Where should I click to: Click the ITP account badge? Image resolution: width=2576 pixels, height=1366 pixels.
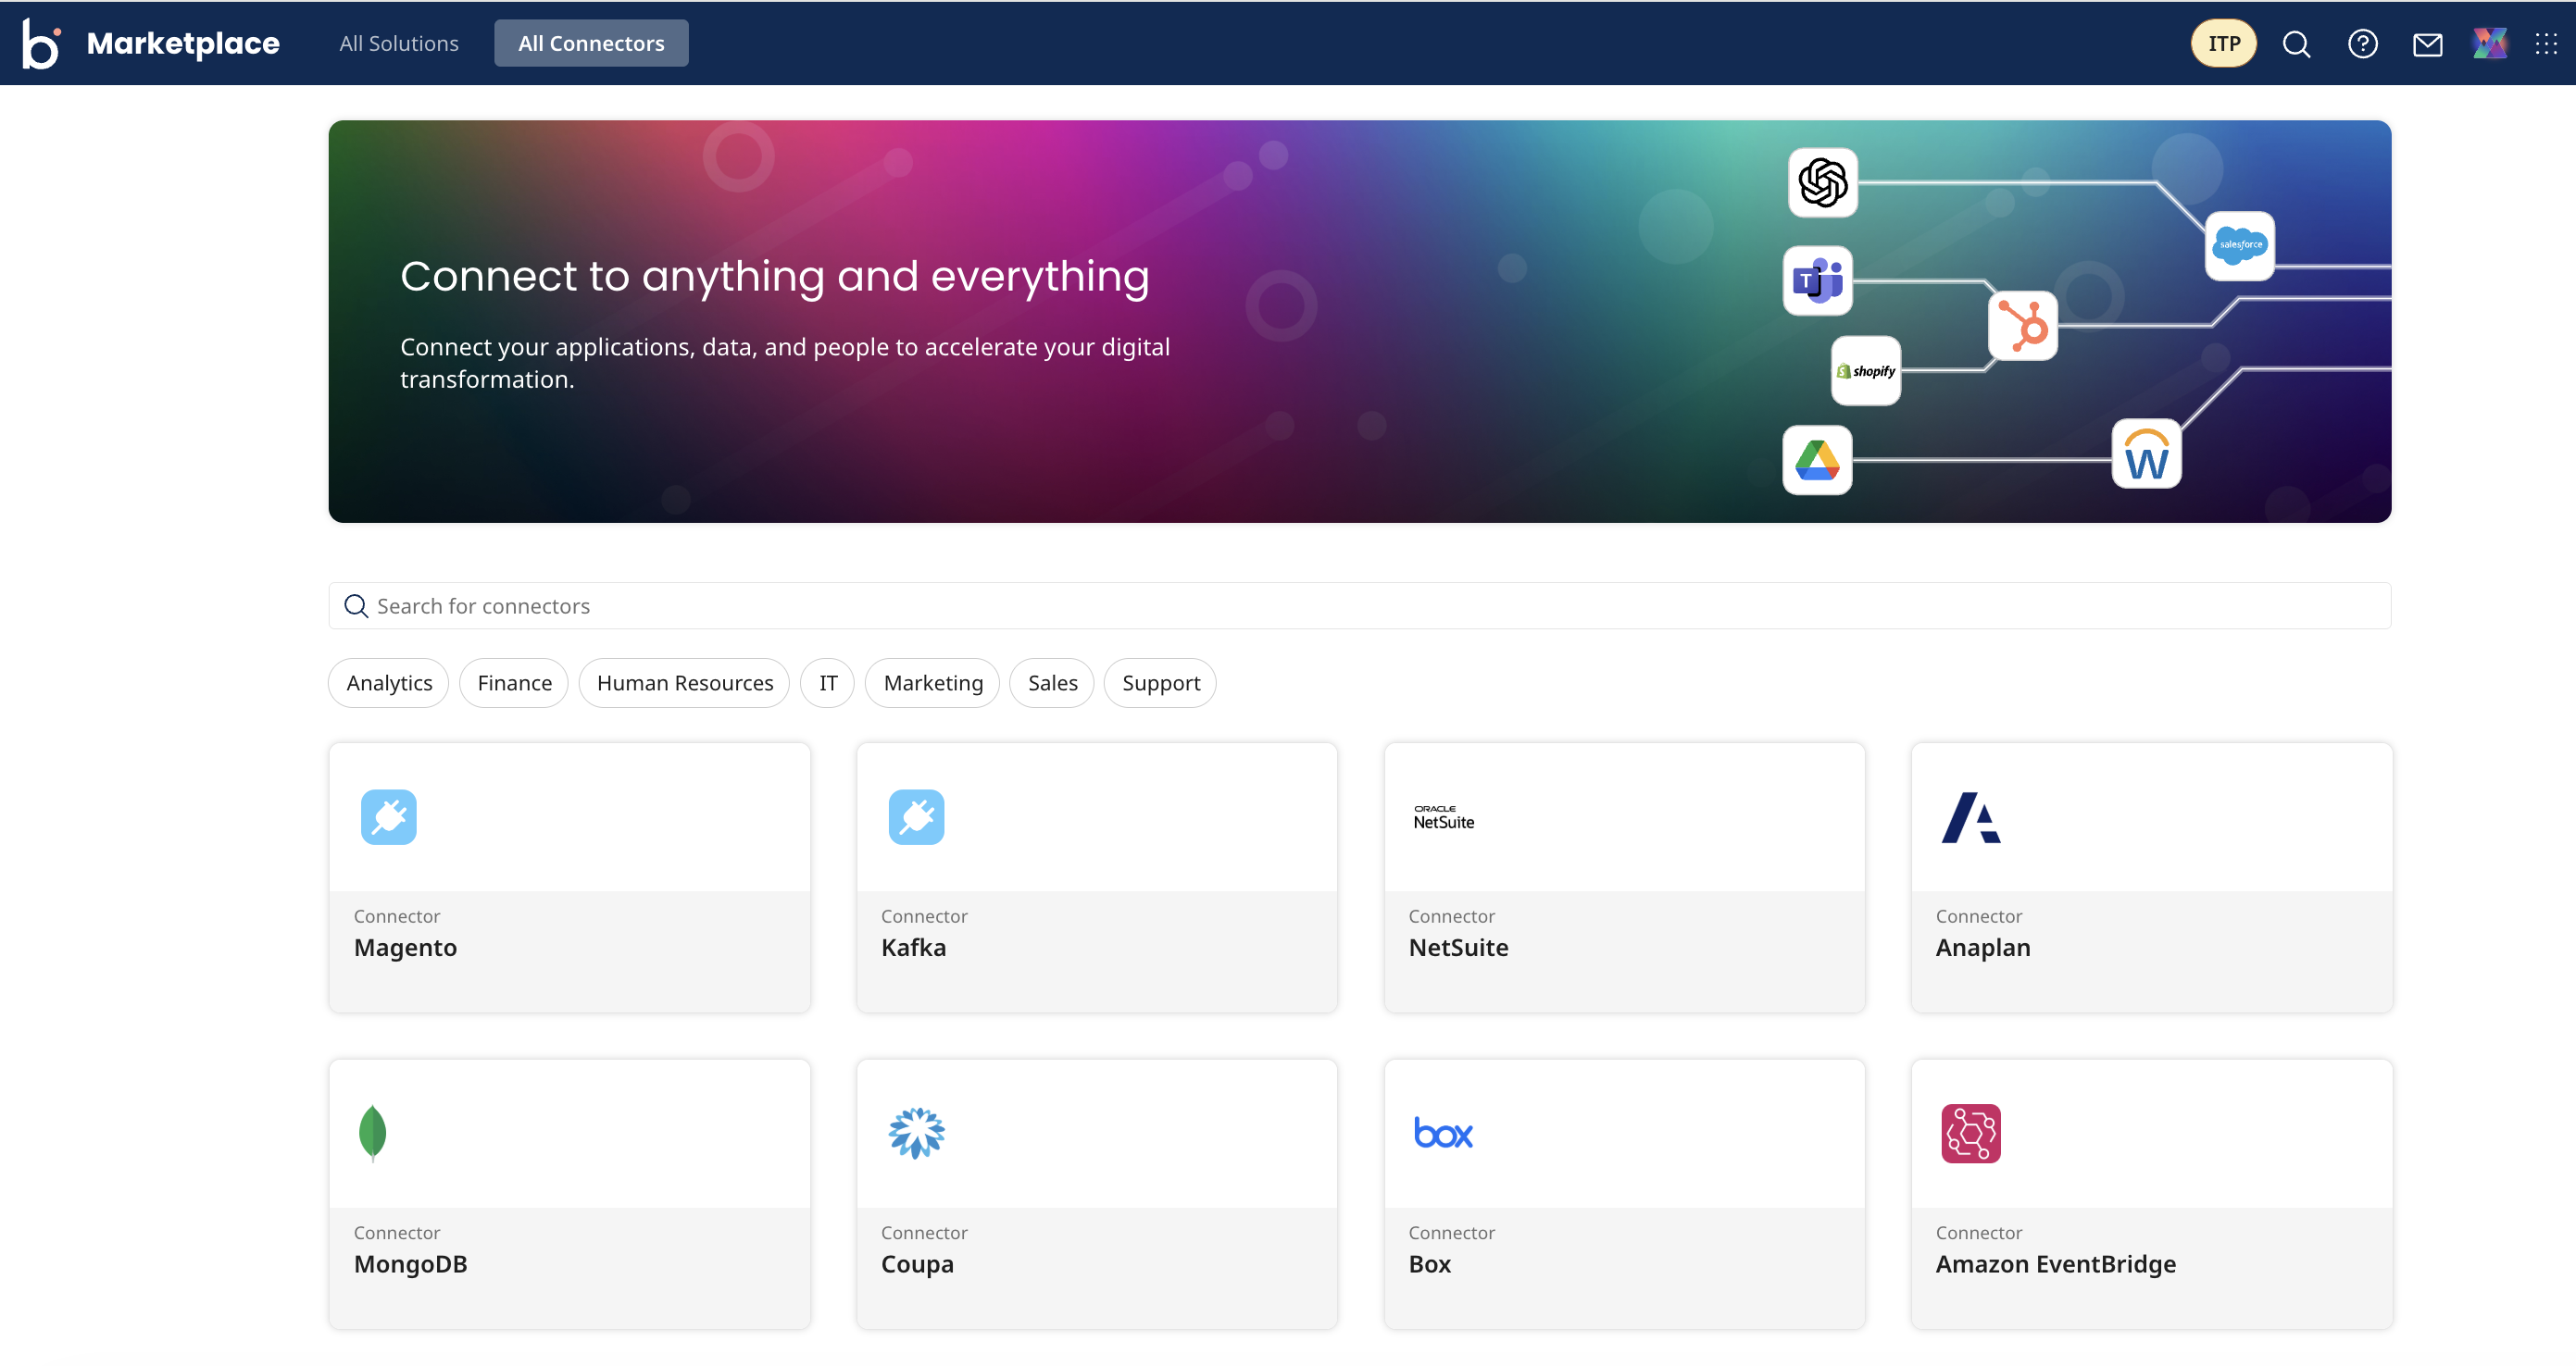click(2223, 44)
